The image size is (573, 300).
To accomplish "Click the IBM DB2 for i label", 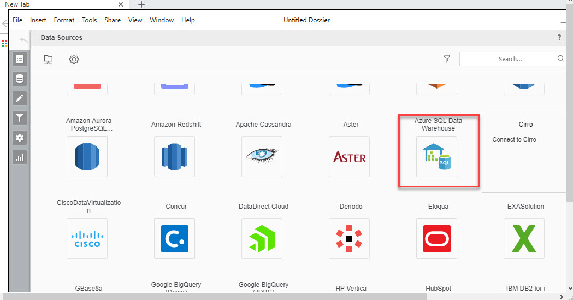I will click(x=525, y=289).
